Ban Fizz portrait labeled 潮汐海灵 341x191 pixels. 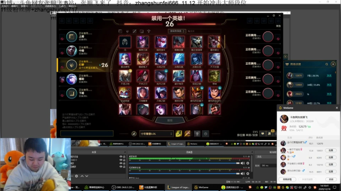tap(179, 76)
